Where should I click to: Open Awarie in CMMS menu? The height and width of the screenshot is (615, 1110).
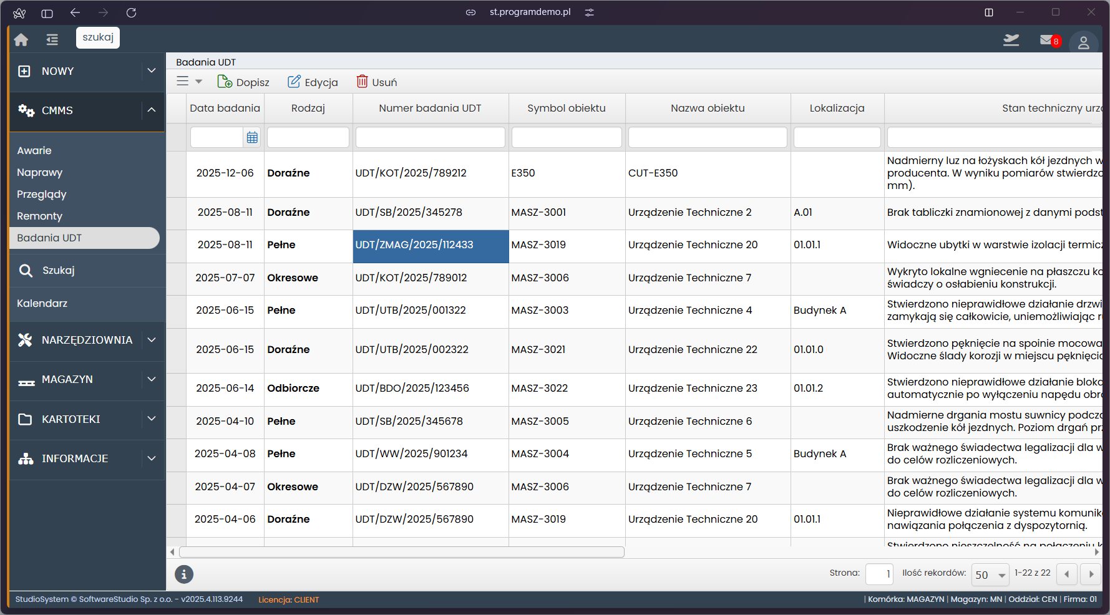coord(34,150)
